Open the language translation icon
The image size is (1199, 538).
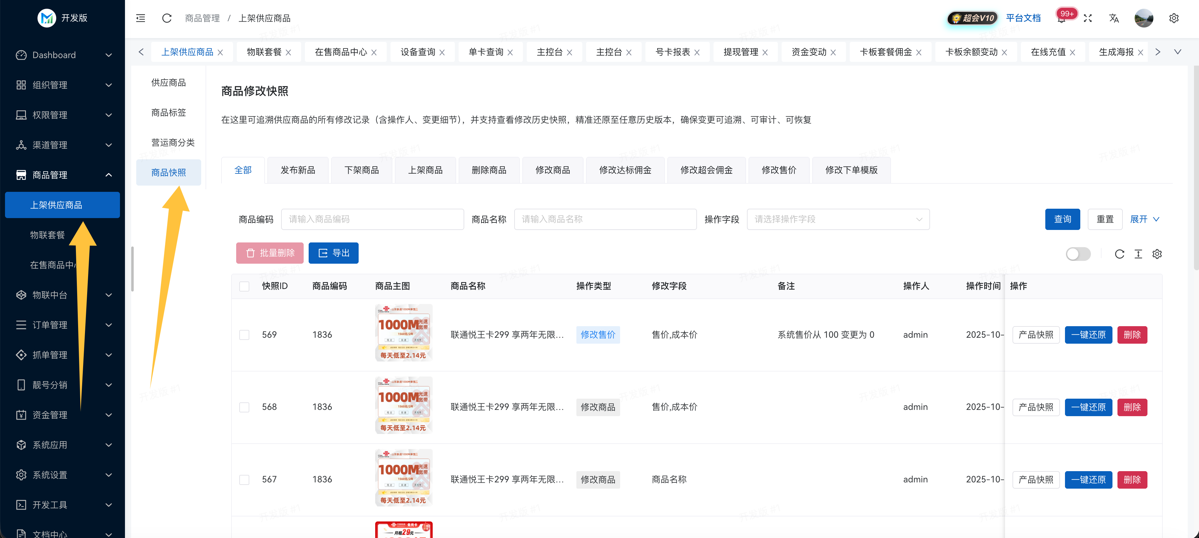(1113, 18)
